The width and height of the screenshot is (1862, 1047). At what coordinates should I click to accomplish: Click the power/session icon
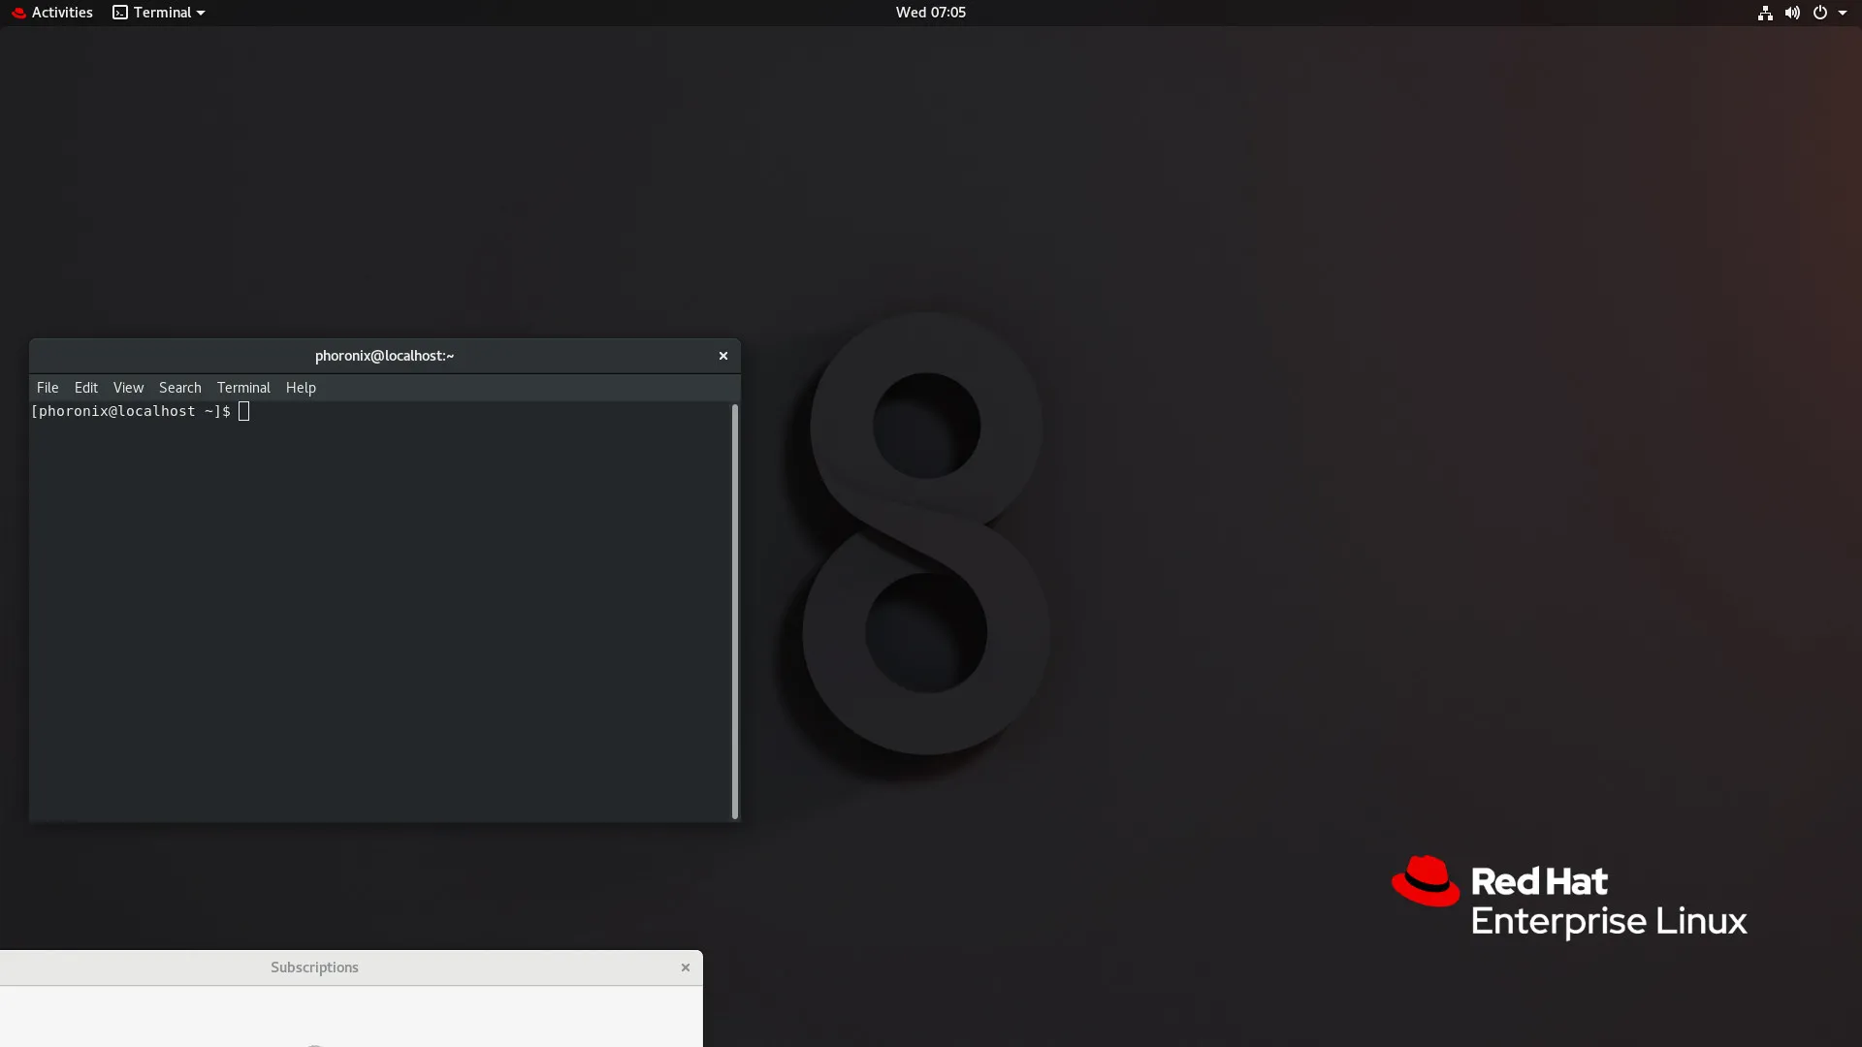1818,13
